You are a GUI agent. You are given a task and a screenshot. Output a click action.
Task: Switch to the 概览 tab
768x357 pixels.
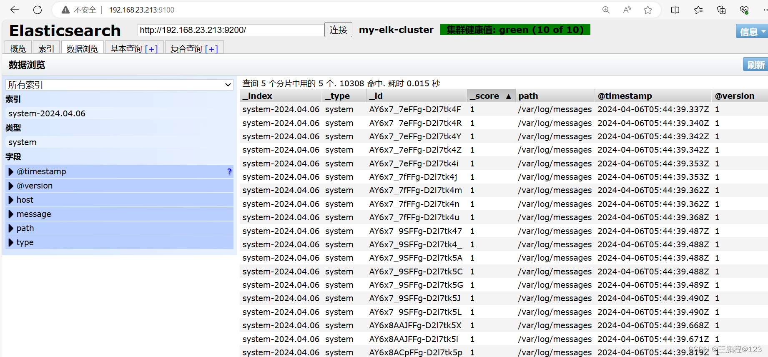point(18,49)
